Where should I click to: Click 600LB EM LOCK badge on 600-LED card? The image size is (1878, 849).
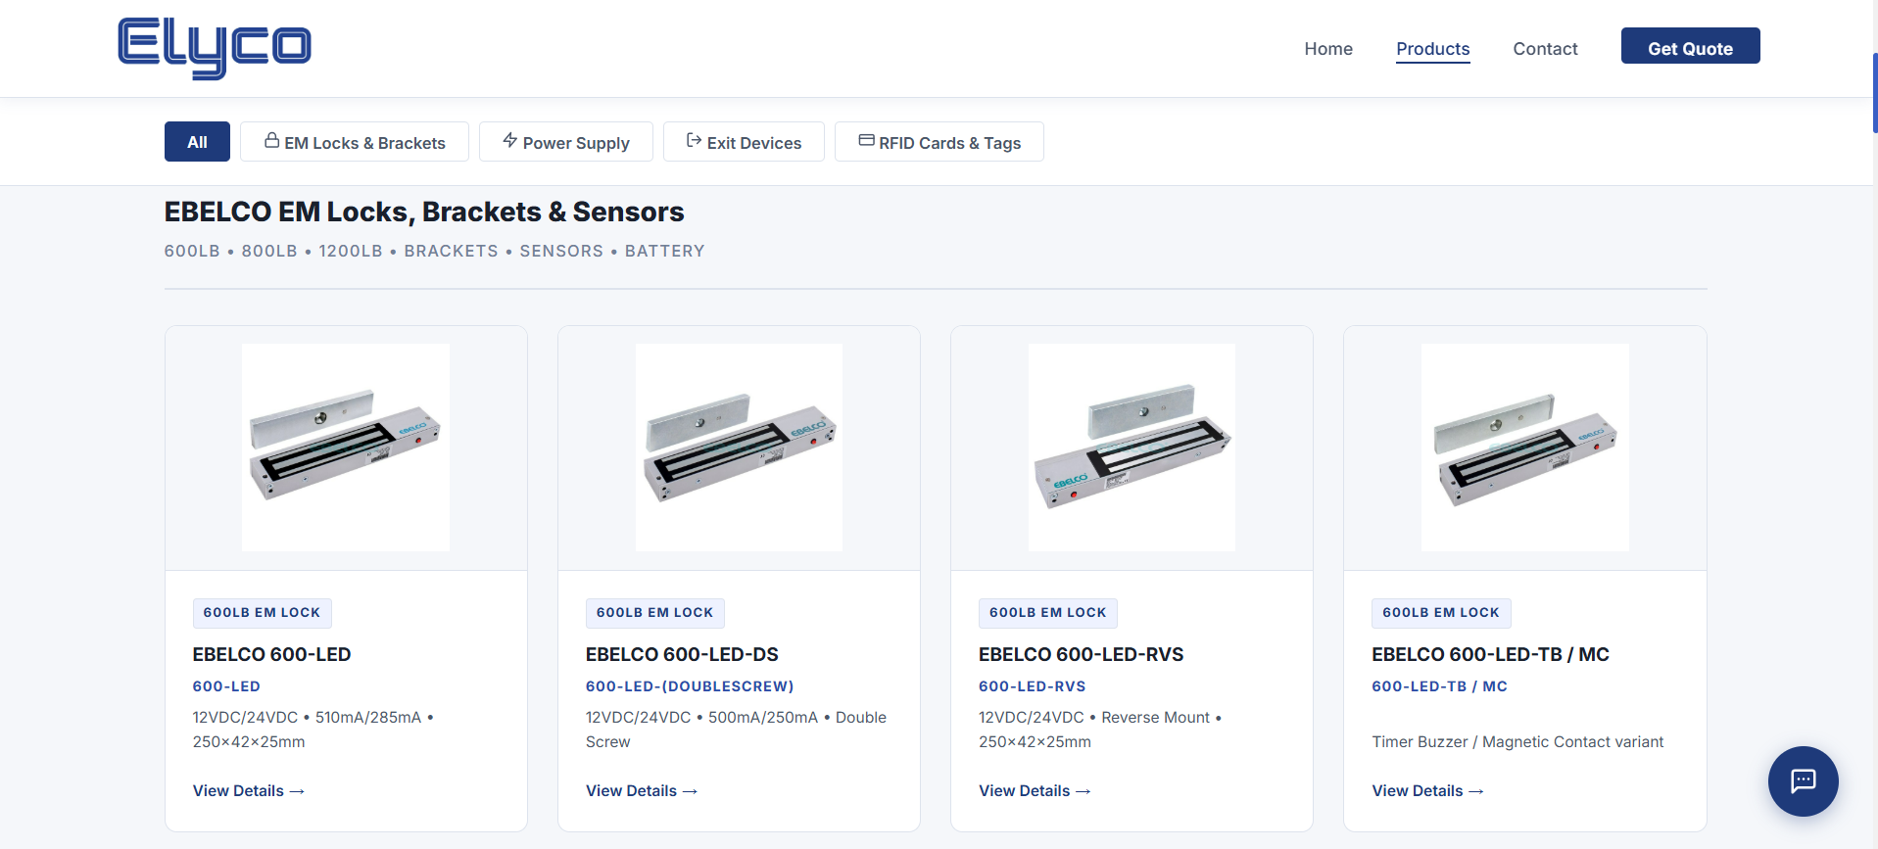pos(262,613)
